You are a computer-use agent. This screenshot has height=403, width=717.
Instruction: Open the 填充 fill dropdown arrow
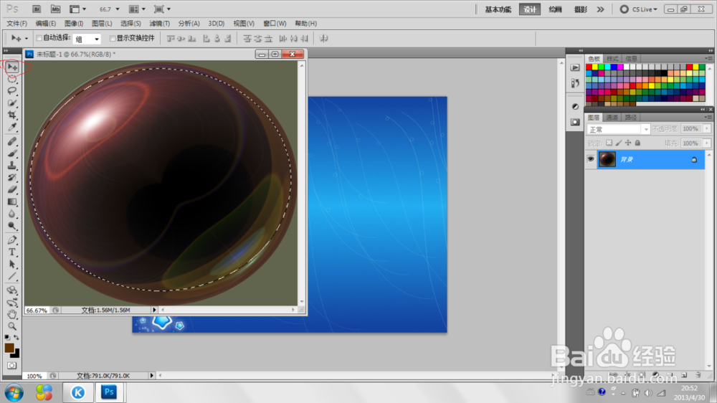click(x=707, y=143)
